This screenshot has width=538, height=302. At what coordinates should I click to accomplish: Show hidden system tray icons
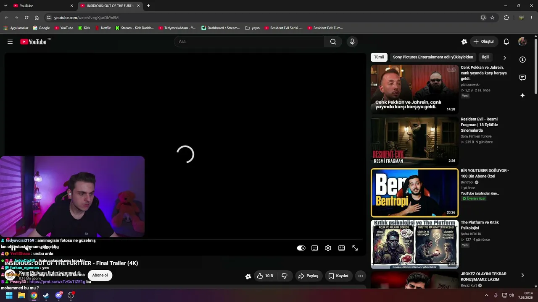tap(487, 295)
